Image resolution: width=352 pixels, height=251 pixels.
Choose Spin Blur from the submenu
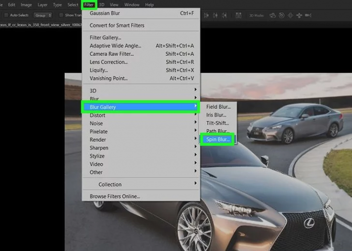(217, 139)
